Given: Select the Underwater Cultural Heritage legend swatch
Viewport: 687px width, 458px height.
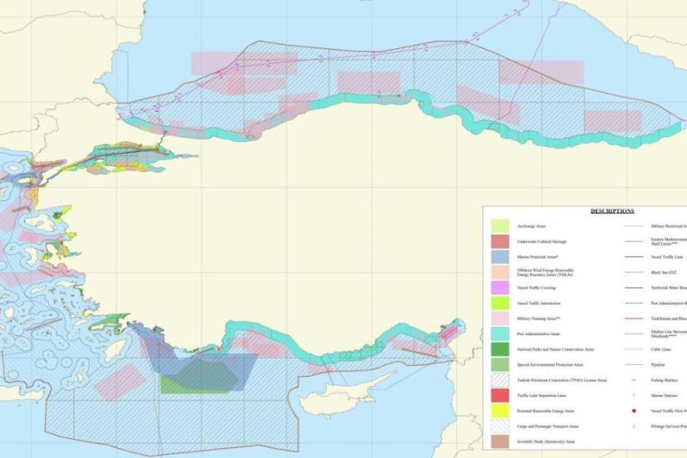Looking at the screenshot, I should [499, 241].
